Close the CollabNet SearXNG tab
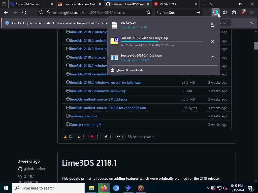258x193 pixels. tap(52, 4)
